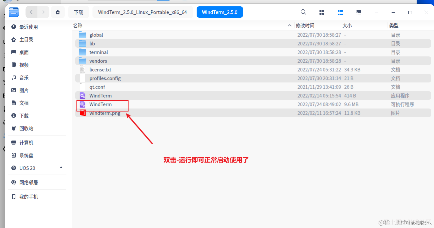Select the qt.conf file icon
Screen dimensions: 434x228
click(82, 87)
